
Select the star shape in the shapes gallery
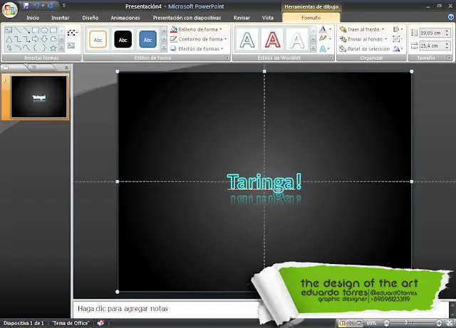pos(54,48)
